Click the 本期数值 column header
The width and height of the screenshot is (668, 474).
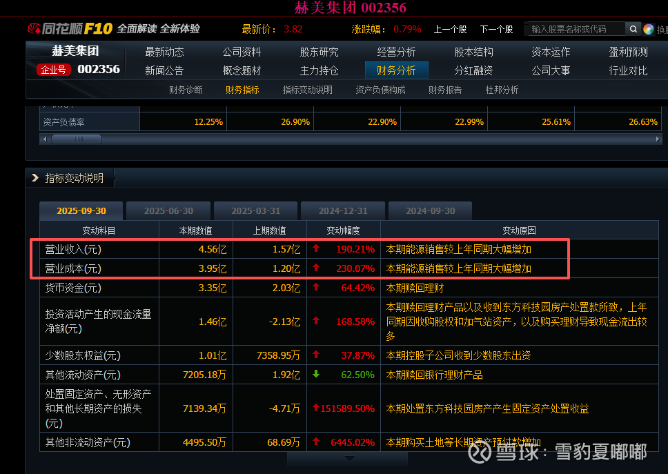[x=195, y=230]
